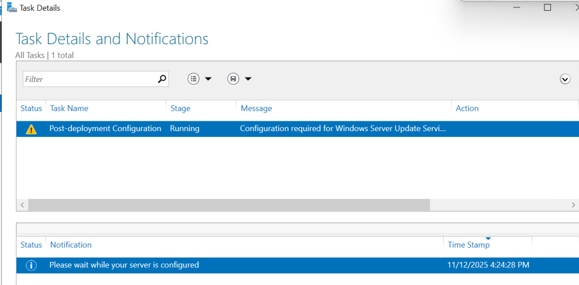Sort by the Stage column header
The image size is (579, 285).
tap(180, 109)
